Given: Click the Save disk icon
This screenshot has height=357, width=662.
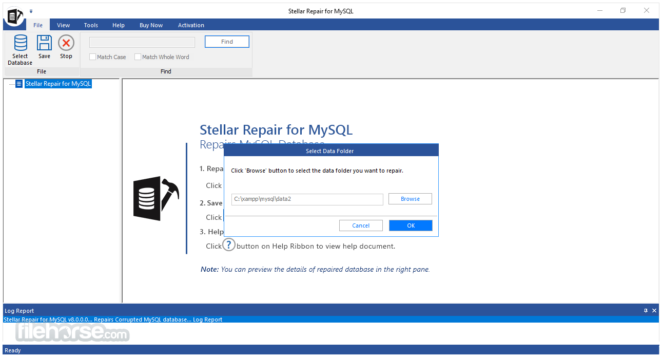Looking at the screenshot, I should pos(45,43).
